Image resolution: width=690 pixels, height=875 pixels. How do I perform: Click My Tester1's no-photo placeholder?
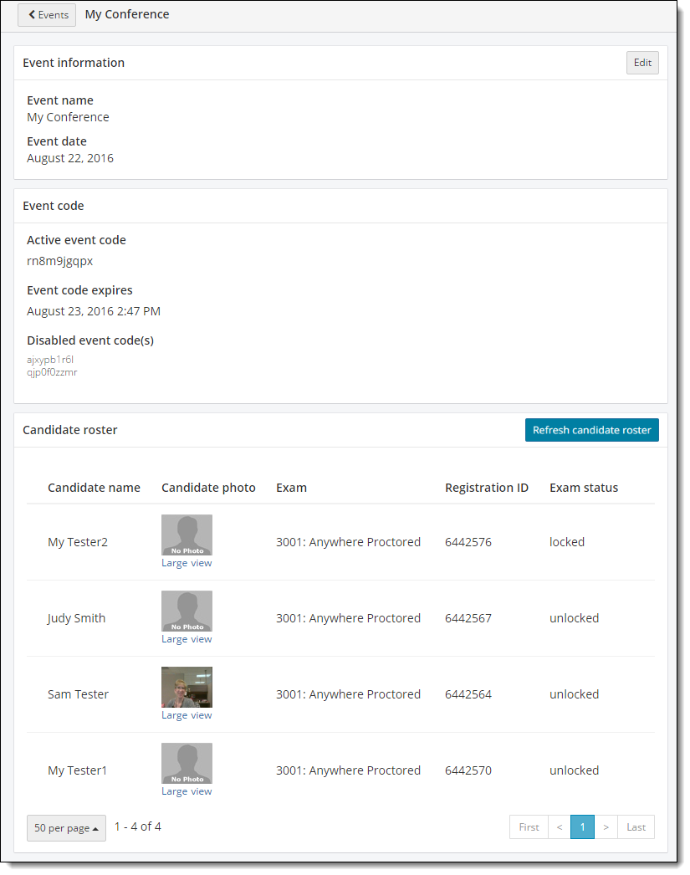coord(187,763)
